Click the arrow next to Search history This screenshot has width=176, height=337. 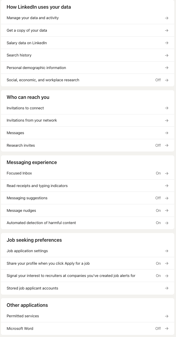166,55
